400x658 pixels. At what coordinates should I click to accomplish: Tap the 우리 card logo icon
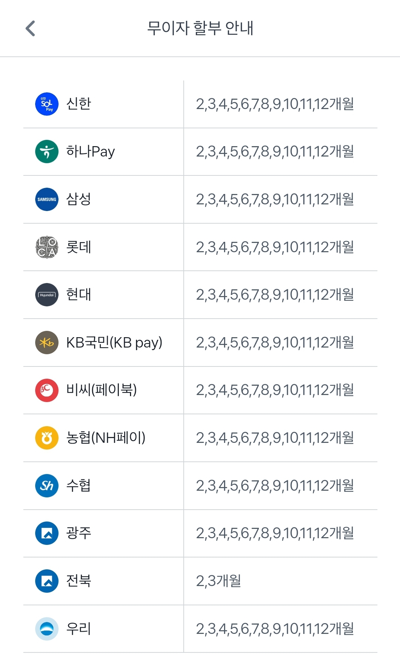pos(47,629)
